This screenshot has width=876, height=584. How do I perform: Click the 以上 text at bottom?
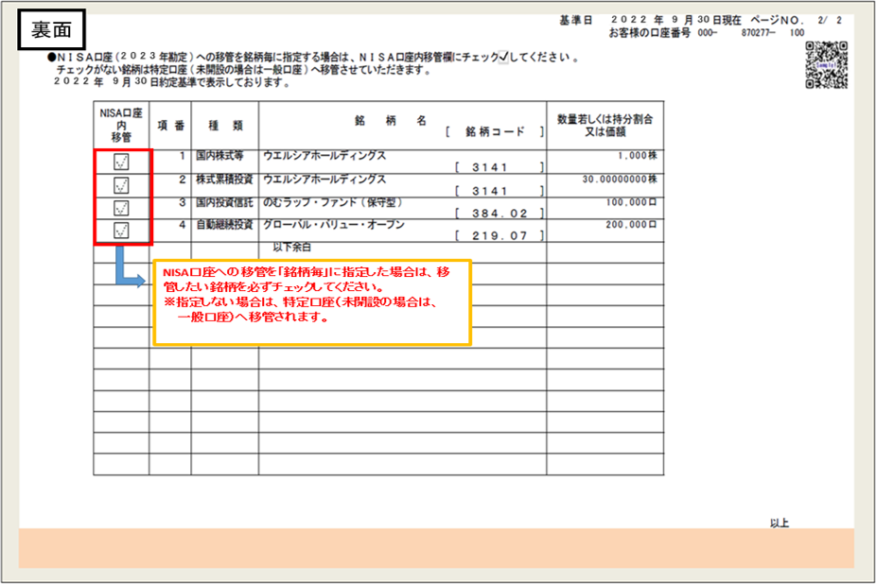click(x=779, y=524)
